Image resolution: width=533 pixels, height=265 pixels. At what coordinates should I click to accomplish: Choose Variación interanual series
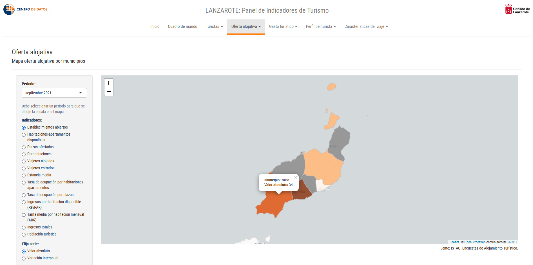coord(24,259)
